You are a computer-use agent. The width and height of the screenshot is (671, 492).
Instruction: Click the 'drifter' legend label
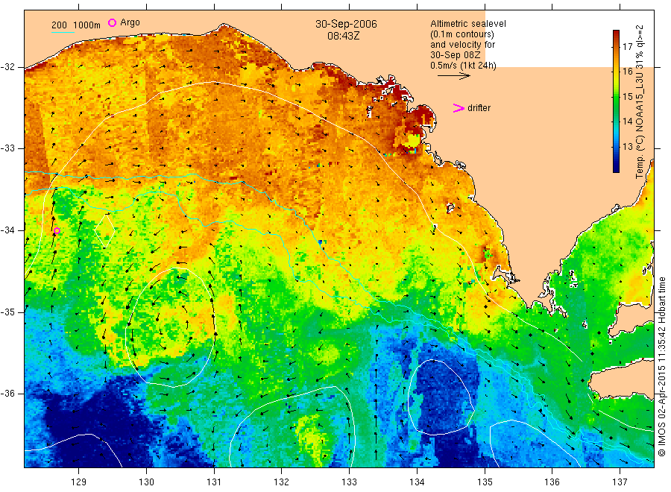[x=479, y=108]
